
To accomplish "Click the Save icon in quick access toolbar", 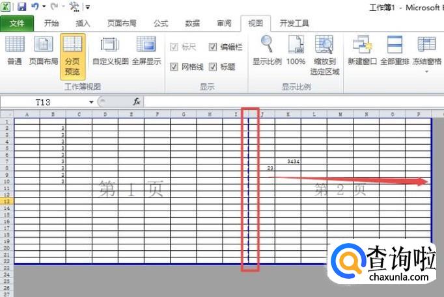I will point(21,6).
